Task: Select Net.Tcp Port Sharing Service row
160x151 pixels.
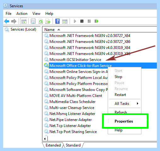Action: pos(73,132)
